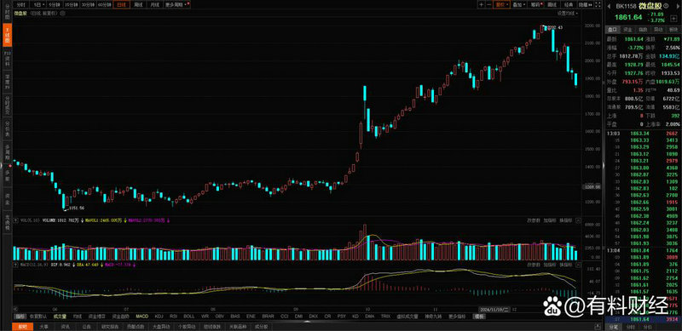Open the 大盘异动 bottom tab
The image size is (682, 331).
pos(161,326)
